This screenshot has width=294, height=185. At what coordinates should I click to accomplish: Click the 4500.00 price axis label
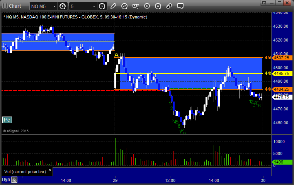click(281, 68)
